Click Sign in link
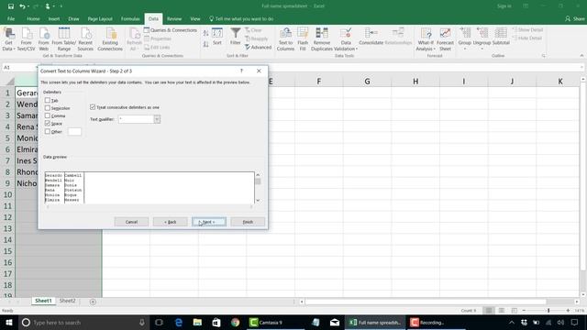 pos(504,6)
